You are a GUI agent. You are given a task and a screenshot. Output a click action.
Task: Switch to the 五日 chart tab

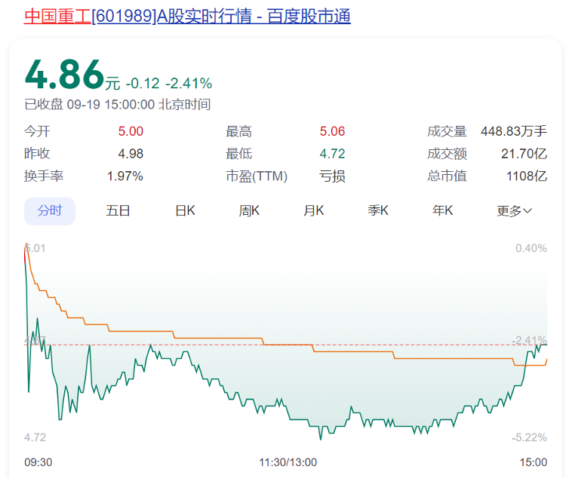point(118,210)
